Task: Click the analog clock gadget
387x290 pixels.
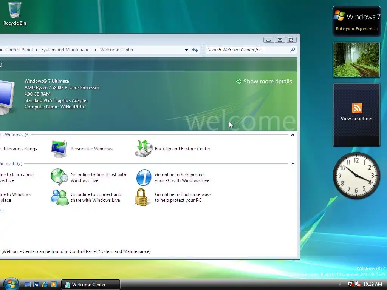Action: 356,175
